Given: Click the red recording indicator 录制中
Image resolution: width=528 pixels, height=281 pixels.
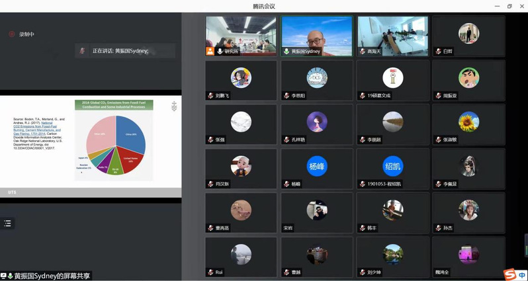Looking at the screenshot, I should coord(26,34).
